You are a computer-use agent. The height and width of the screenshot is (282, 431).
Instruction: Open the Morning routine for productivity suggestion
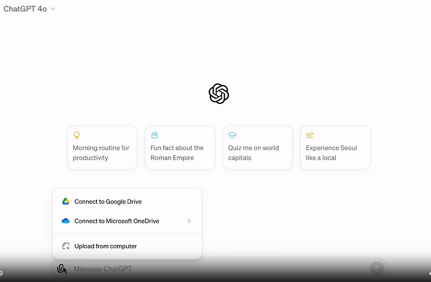(x=102, y=148)
